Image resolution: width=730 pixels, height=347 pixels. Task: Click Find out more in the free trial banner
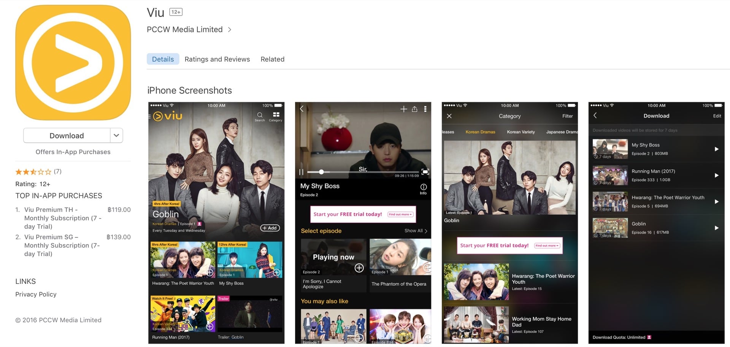click(400, 214)
